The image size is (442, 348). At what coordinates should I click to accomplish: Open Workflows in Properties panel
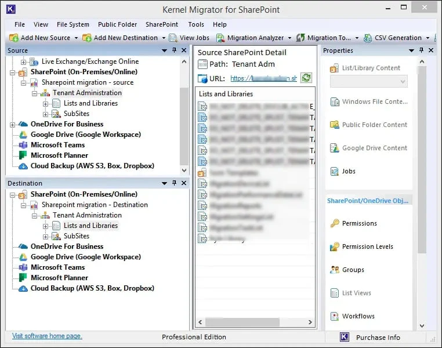click(x=352, y=316)
